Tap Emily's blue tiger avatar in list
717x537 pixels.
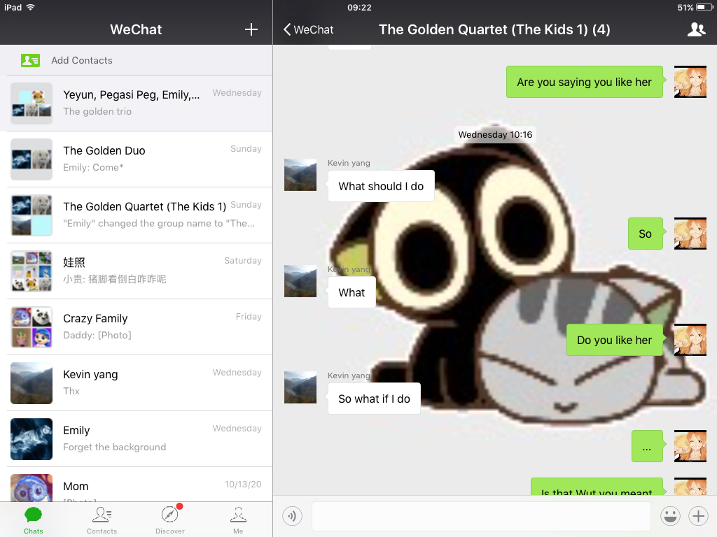point(32,439)
